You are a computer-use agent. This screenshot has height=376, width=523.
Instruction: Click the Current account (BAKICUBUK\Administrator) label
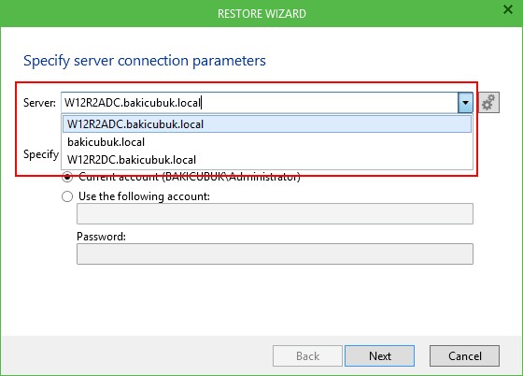[x=190, y=177]
